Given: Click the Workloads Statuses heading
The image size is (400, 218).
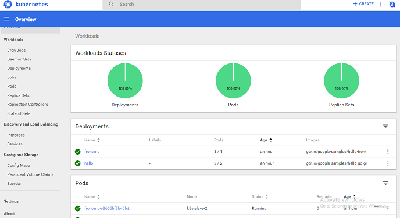Looking at the screenshot, I should coord(101,53).
